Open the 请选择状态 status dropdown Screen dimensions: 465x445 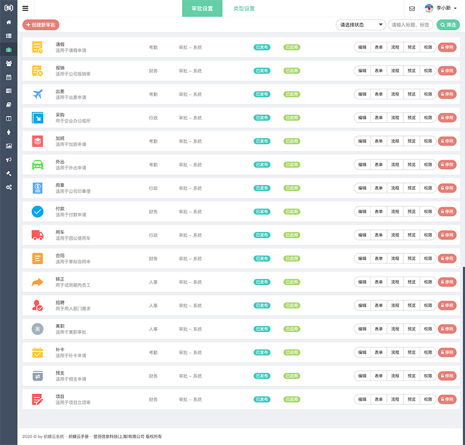(x=360, y=25)
